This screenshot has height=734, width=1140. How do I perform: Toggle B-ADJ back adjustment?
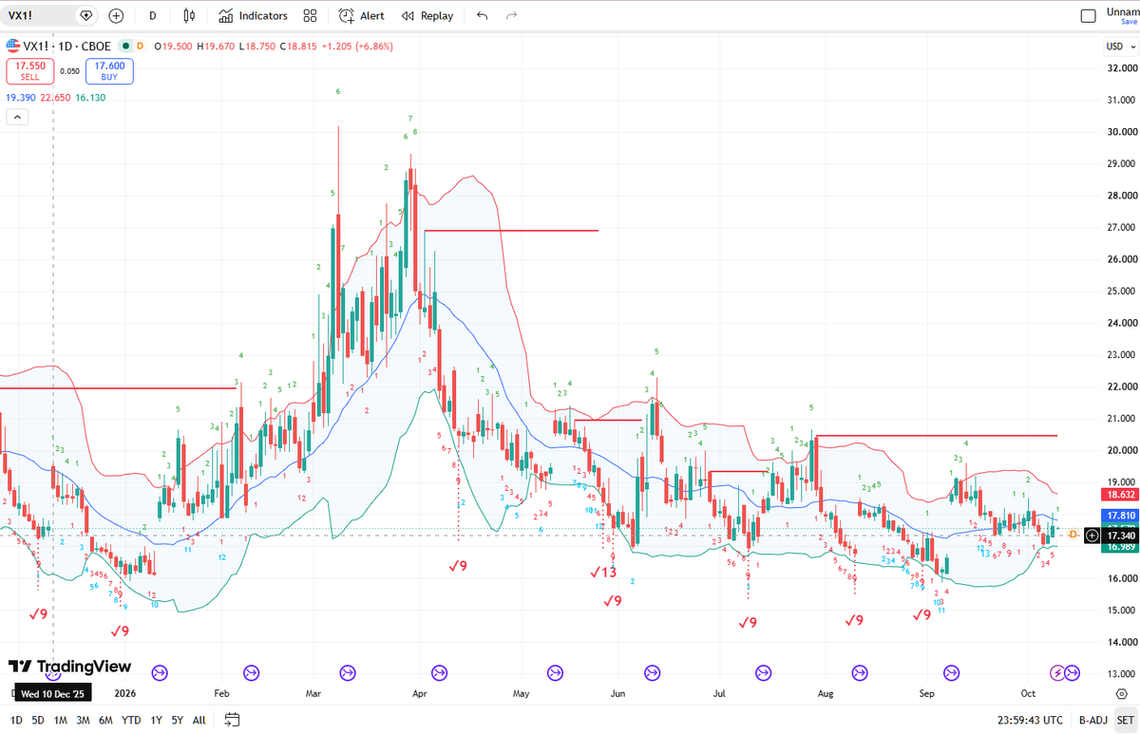(1092, 720)
